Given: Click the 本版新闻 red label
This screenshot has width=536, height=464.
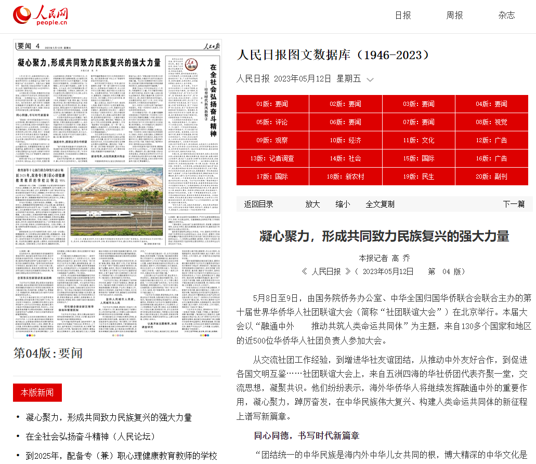Looking at the screenshot, I should point(37,392).
